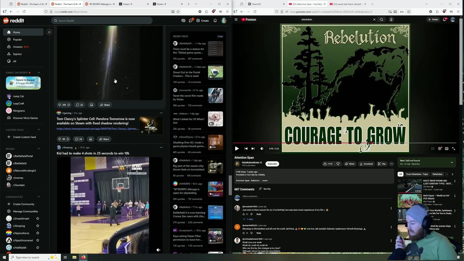464x261 pixels.
Task: Favorite r/2meirl4meirl with star
Action: 37,219
